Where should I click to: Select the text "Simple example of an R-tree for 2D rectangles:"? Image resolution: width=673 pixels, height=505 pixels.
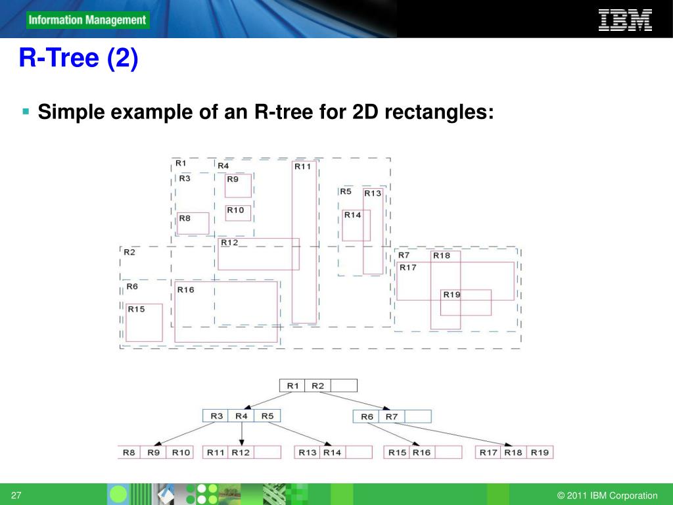coord(266,112)
